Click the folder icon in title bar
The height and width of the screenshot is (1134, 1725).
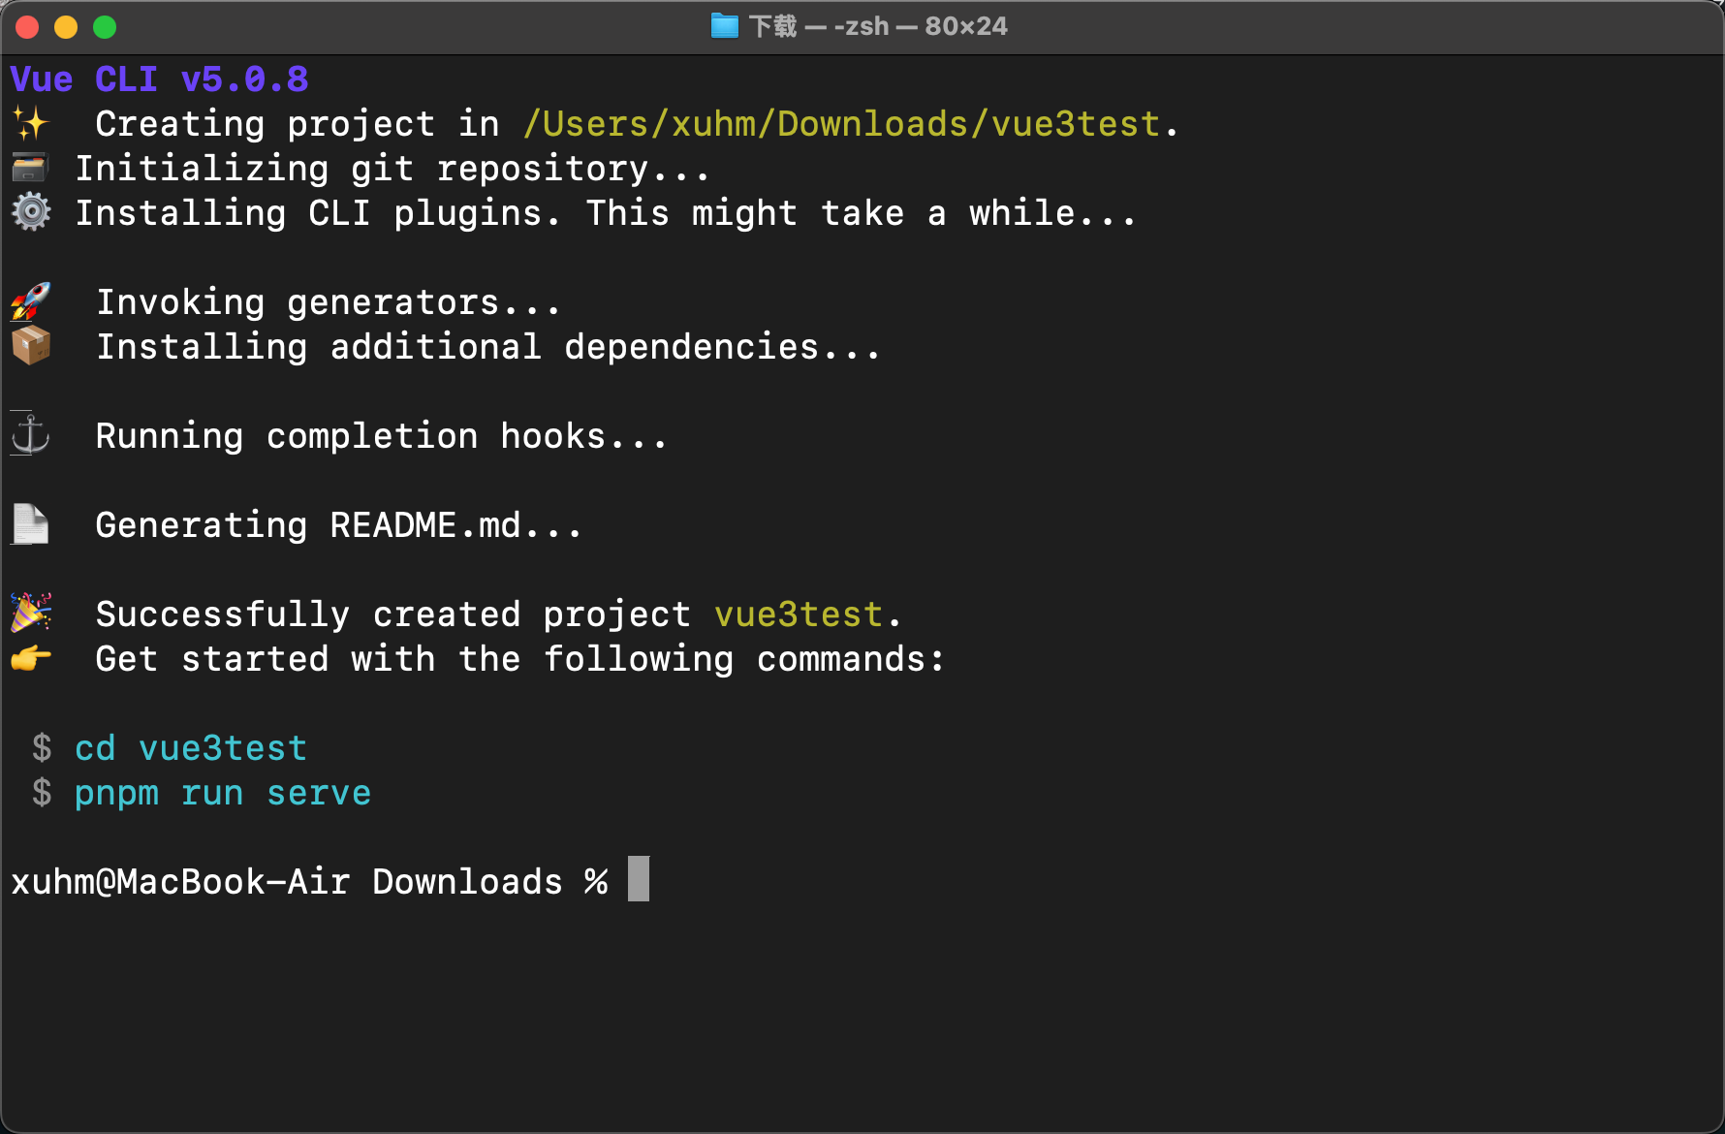[724, 26]
